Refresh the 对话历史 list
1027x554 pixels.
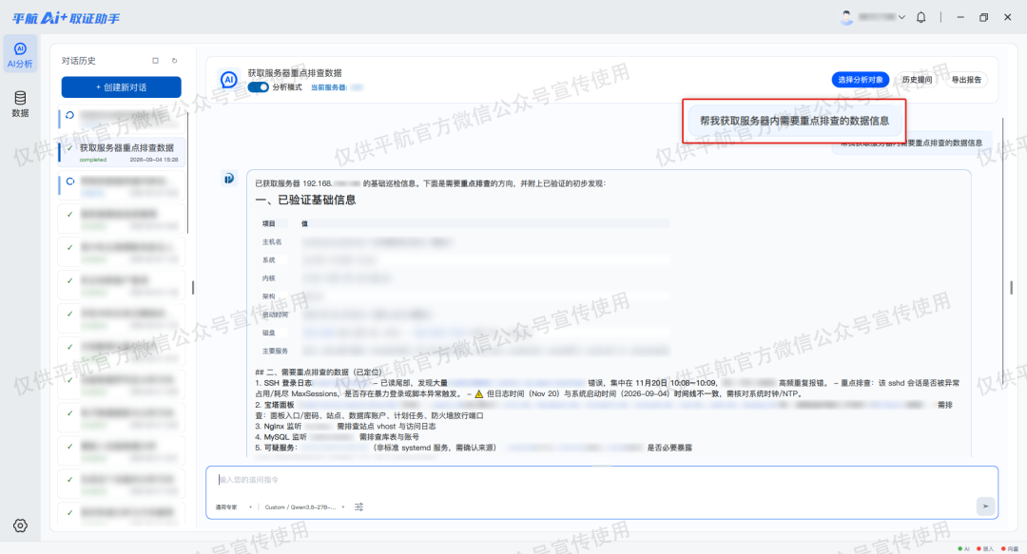[174, 60]
